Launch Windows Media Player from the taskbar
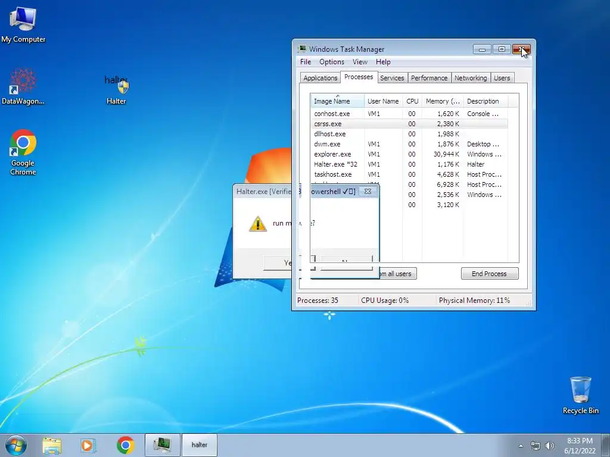Viewport: 610px width, 457px height. click(x=88, y=445)
